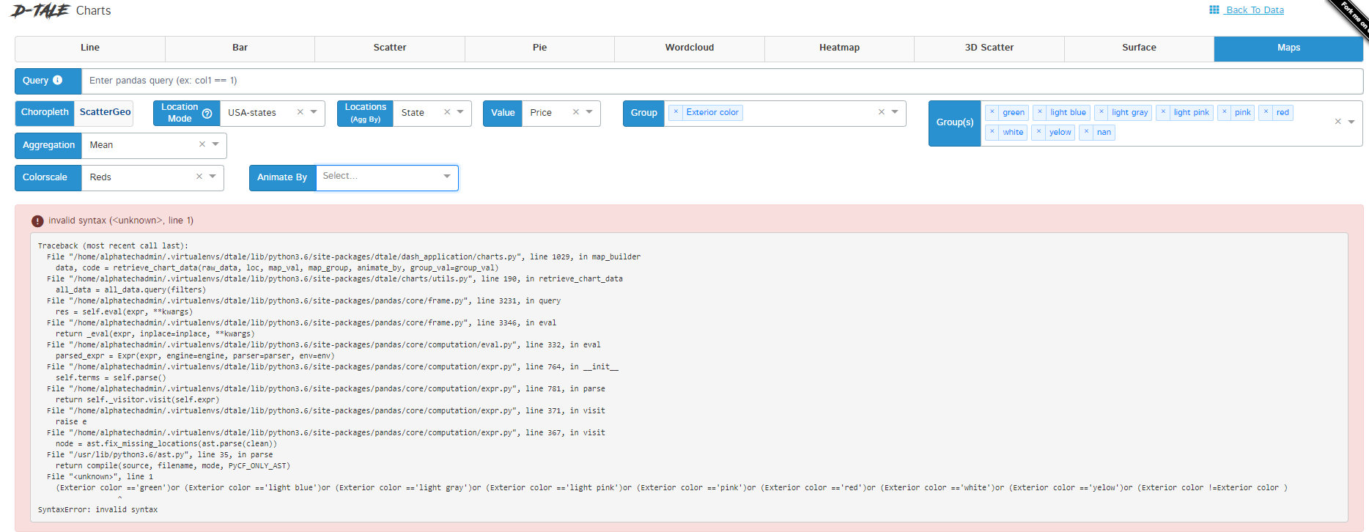
Task: Expand the Location Mode dropdown
Action: pyautogui.click(x=314, y=112)
